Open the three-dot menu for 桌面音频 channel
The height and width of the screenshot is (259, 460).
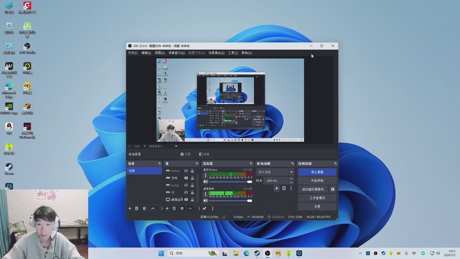(205, 194)
